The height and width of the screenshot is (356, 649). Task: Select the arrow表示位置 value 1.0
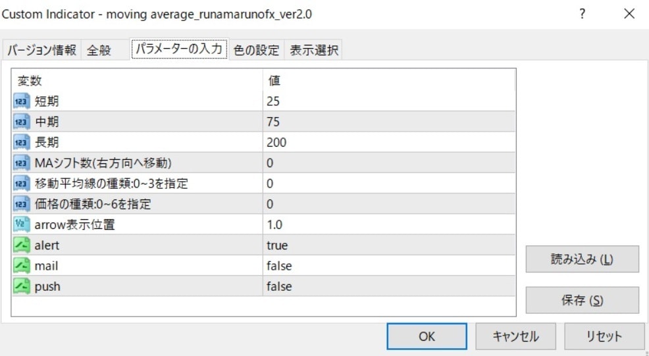(x=389, y=224)
